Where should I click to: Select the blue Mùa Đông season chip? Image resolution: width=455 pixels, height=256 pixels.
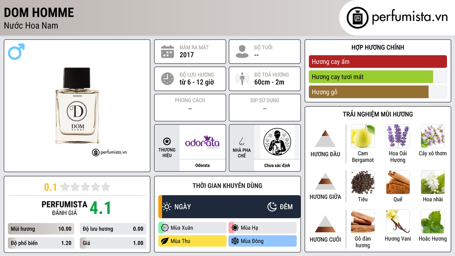pyautogui.click(x=263, y=241)
